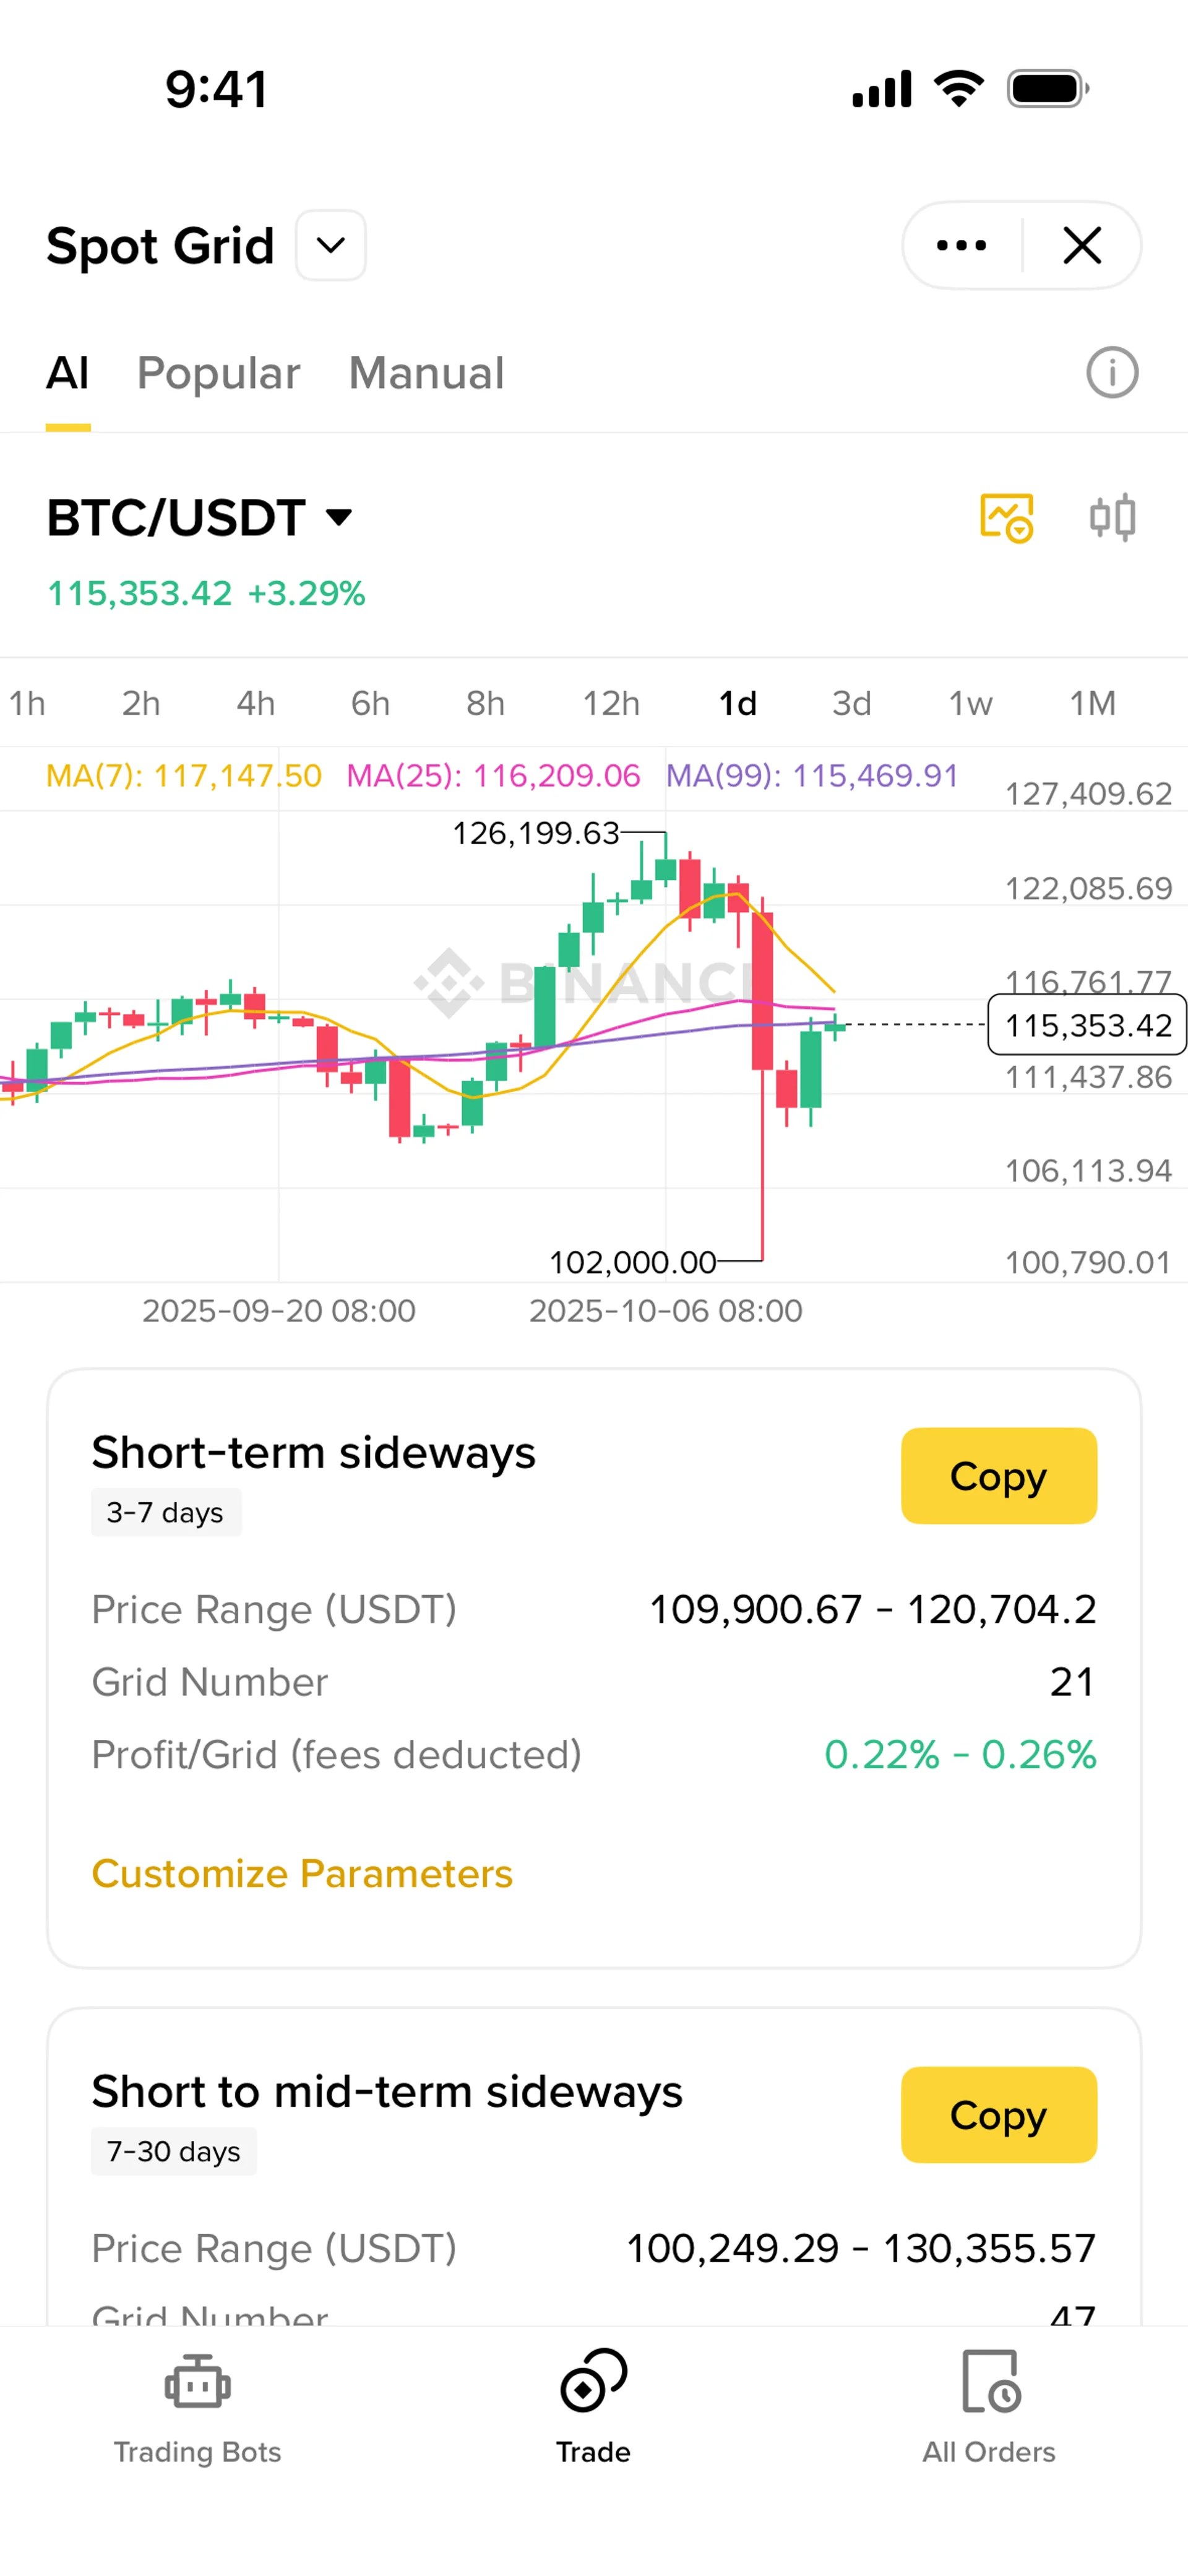Tap the 115,353.42 current price marker
Image resolution: width=1188 pixels, height=2576 pixels.
point(1087,1025)
